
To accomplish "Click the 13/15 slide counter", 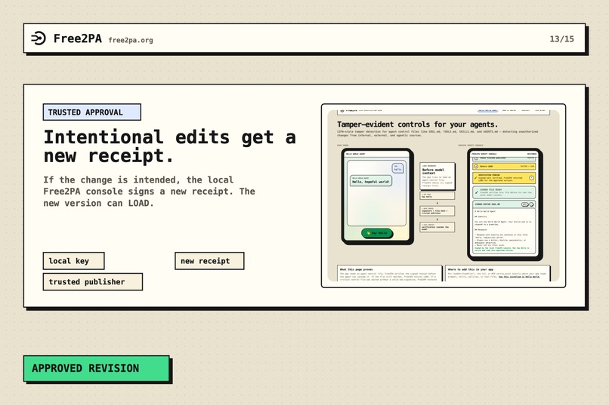I will coord(561,38).
